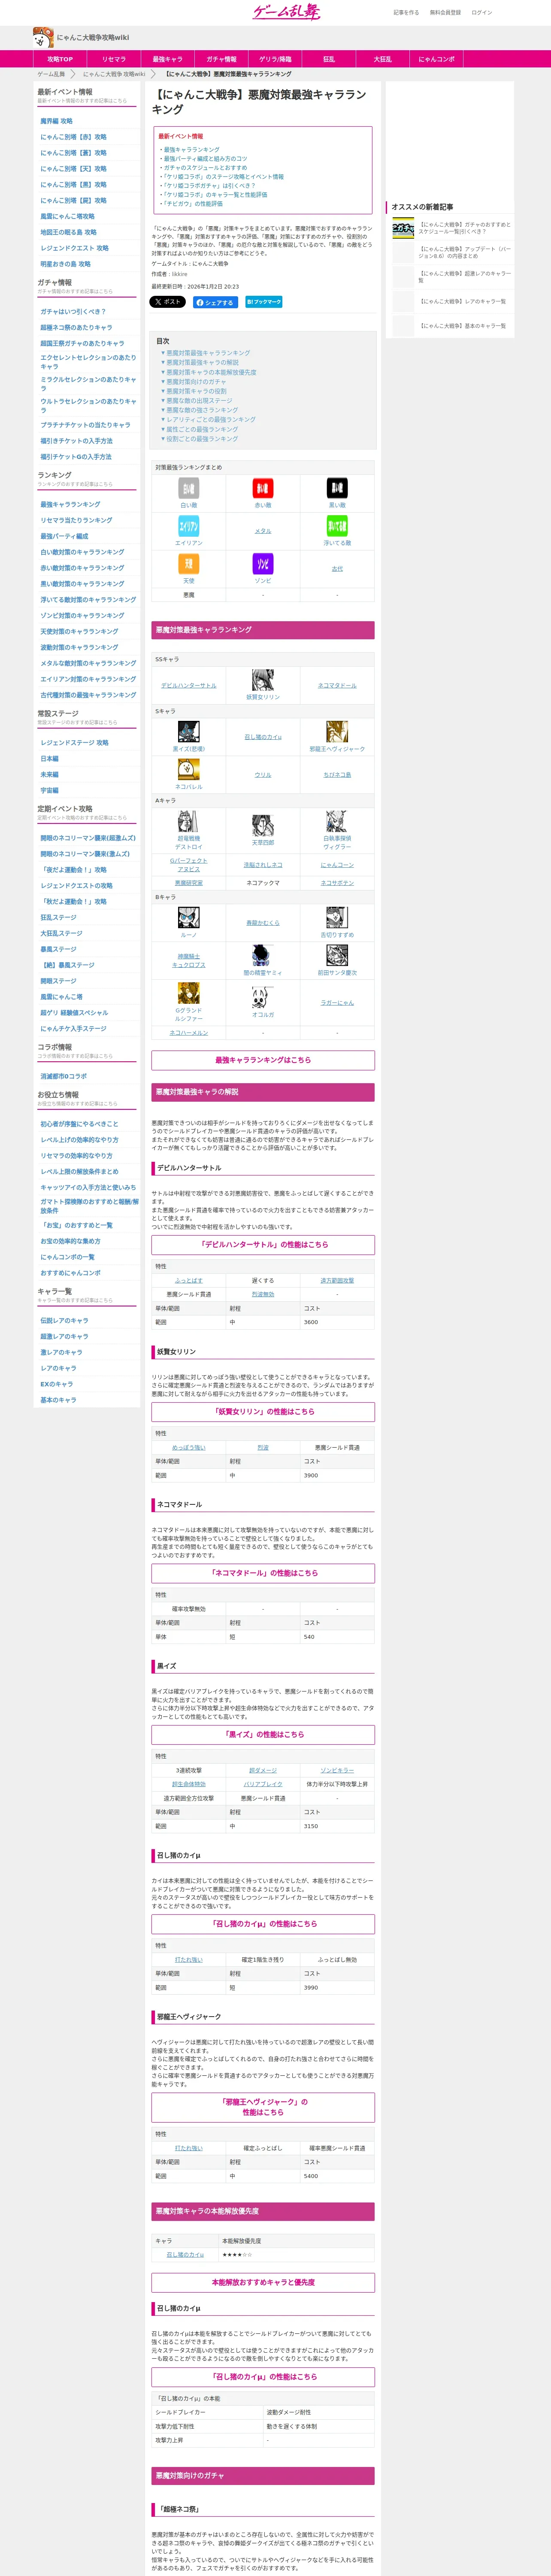This screenshot has height=2576, width=551.
Task: Jump to レアリティごとの最強ランキング in the contents
Action: [211, 419]
